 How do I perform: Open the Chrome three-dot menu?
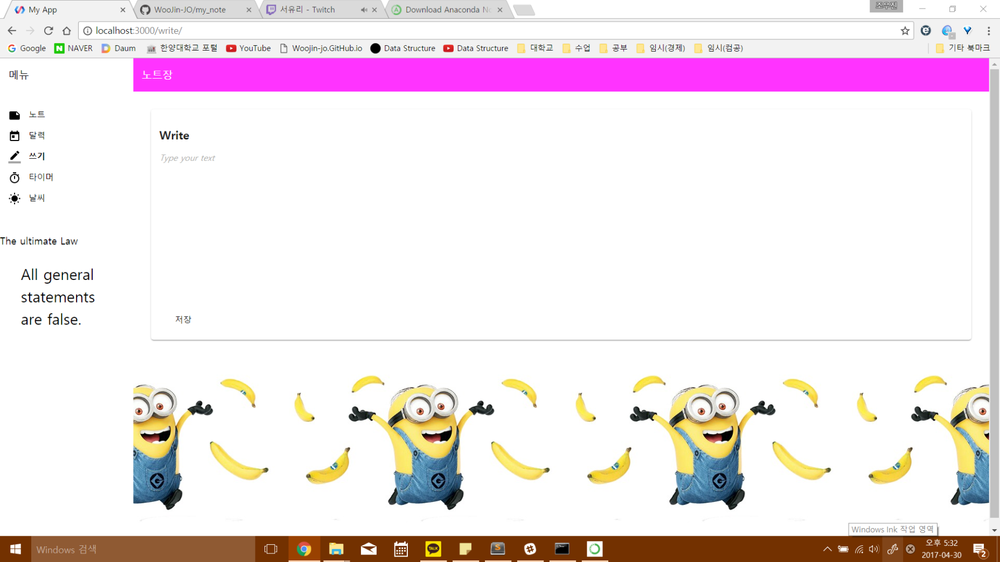click(989, 31)
